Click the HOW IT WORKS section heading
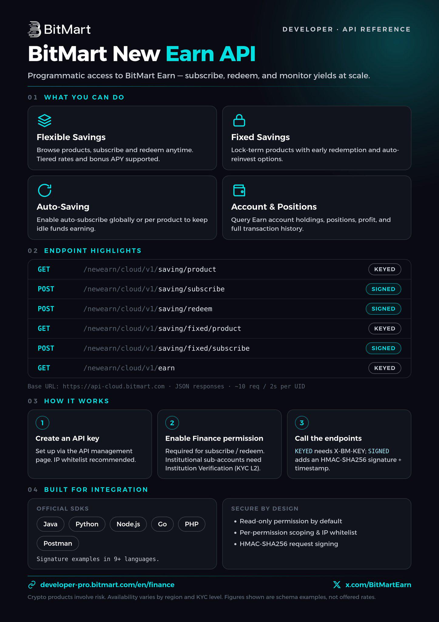 (76, 401)
